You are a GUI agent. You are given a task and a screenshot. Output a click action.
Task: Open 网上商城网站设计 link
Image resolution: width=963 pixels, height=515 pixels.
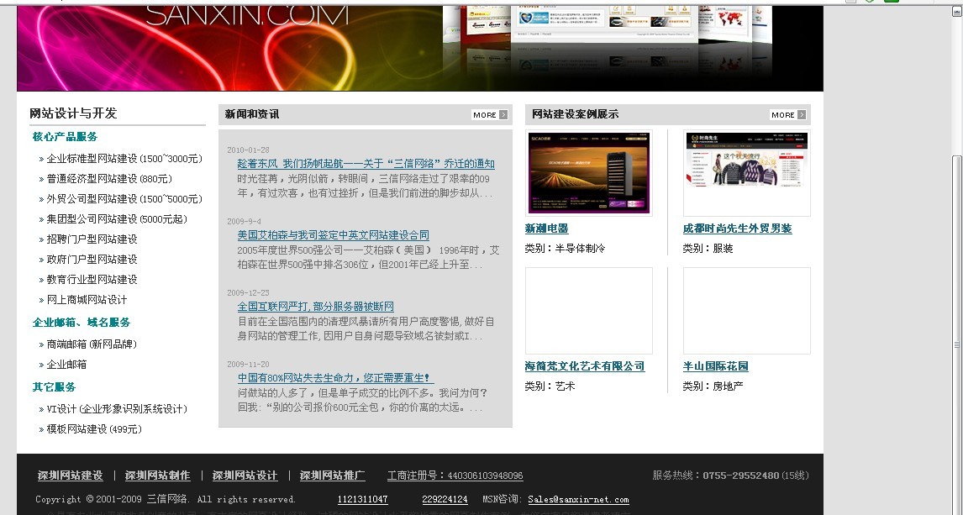coord(87,300)
